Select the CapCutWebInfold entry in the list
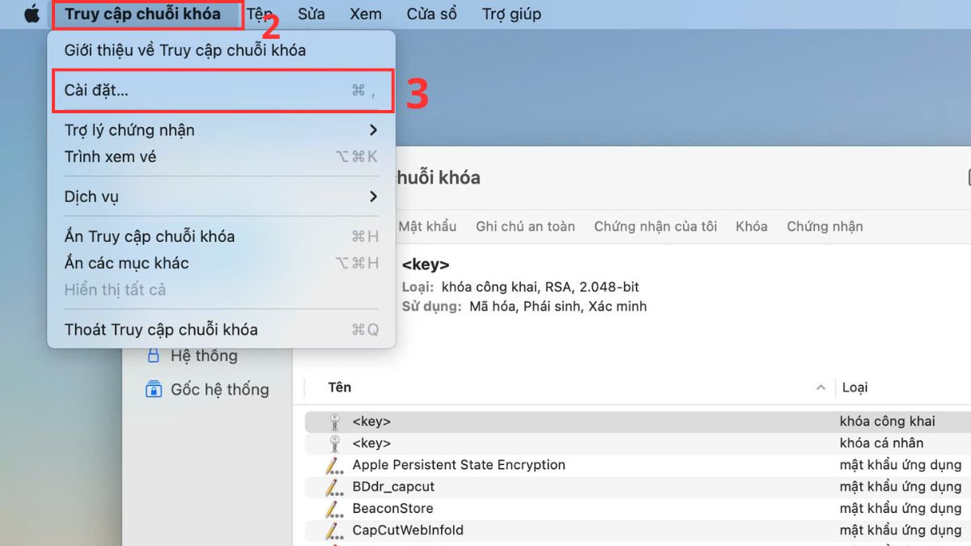This screenshot has width=971, height=546. 408,530
